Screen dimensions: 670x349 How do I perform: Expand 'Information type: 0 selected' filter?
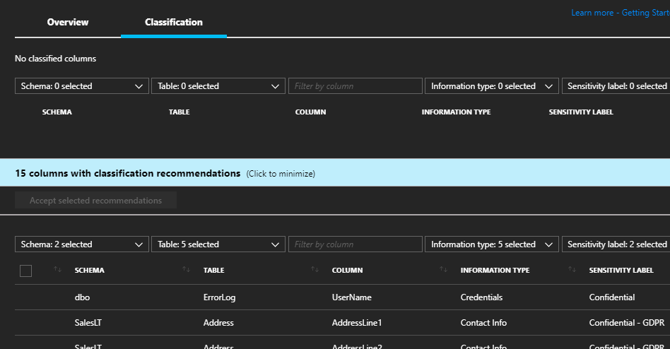coord(491,86)
